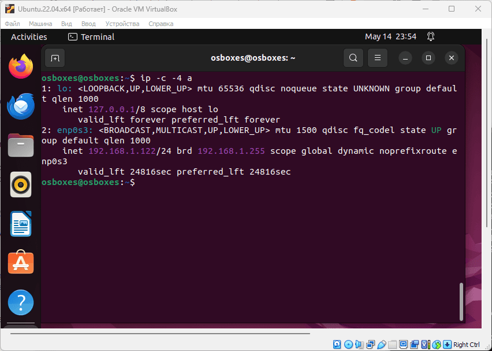Open the Машина menu

click(x=40, y=24)
